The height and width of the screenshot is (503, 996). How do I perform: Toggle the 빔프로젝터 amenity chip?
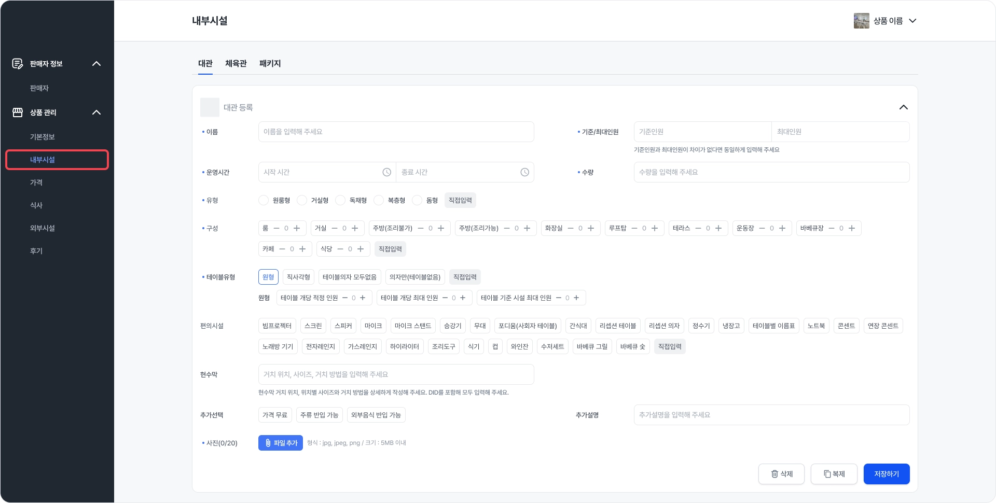pyautogui.click(x=277, y=326)
